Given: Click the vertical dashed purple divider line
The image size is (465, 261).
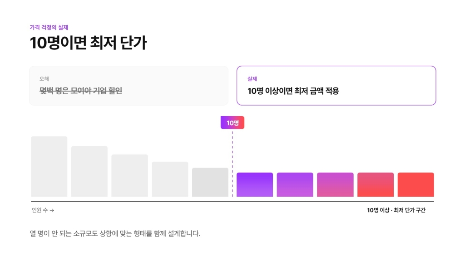Looking at the screenshot, I should 232,164.
